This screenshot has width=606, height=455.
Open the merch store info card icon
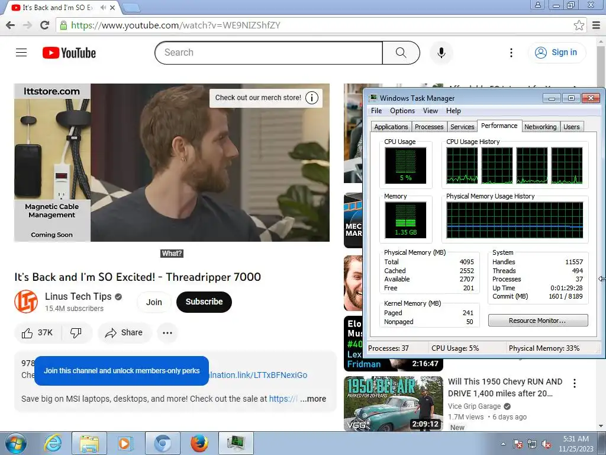click(312, 98)
